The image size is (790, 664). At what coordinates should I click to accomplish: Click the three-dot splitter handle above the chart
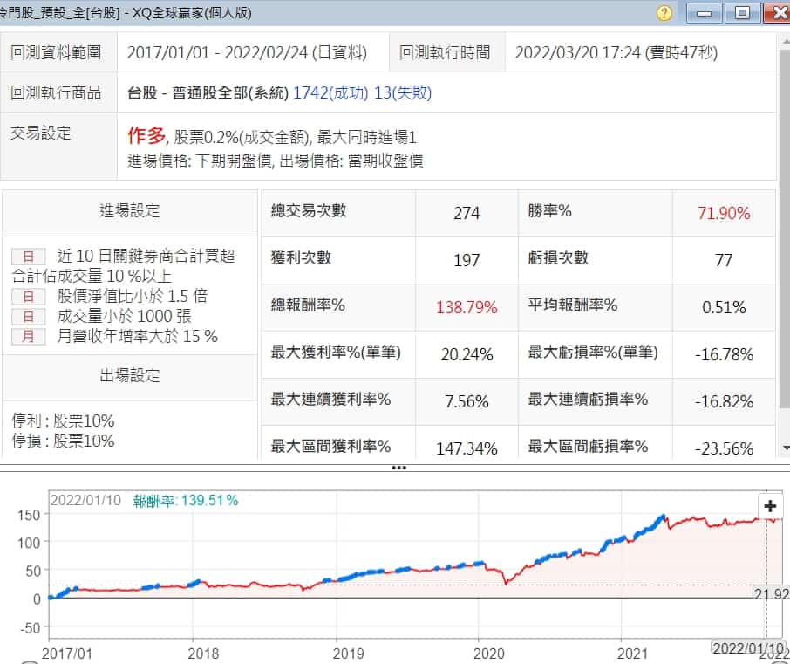coord(398,468)
